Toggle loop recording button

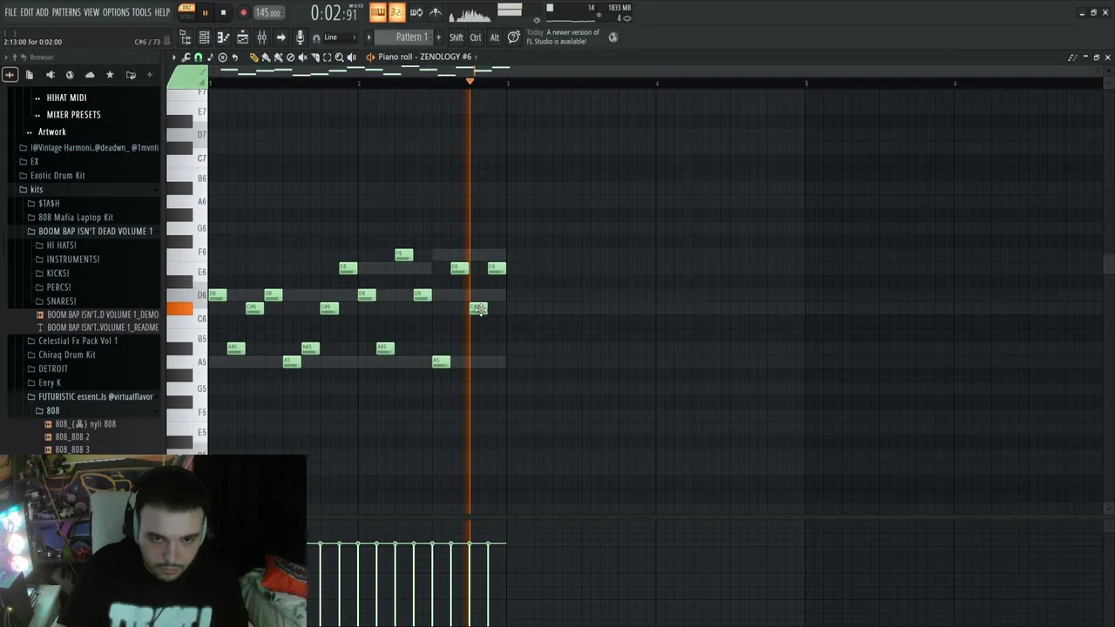click(x=416, y=12)
